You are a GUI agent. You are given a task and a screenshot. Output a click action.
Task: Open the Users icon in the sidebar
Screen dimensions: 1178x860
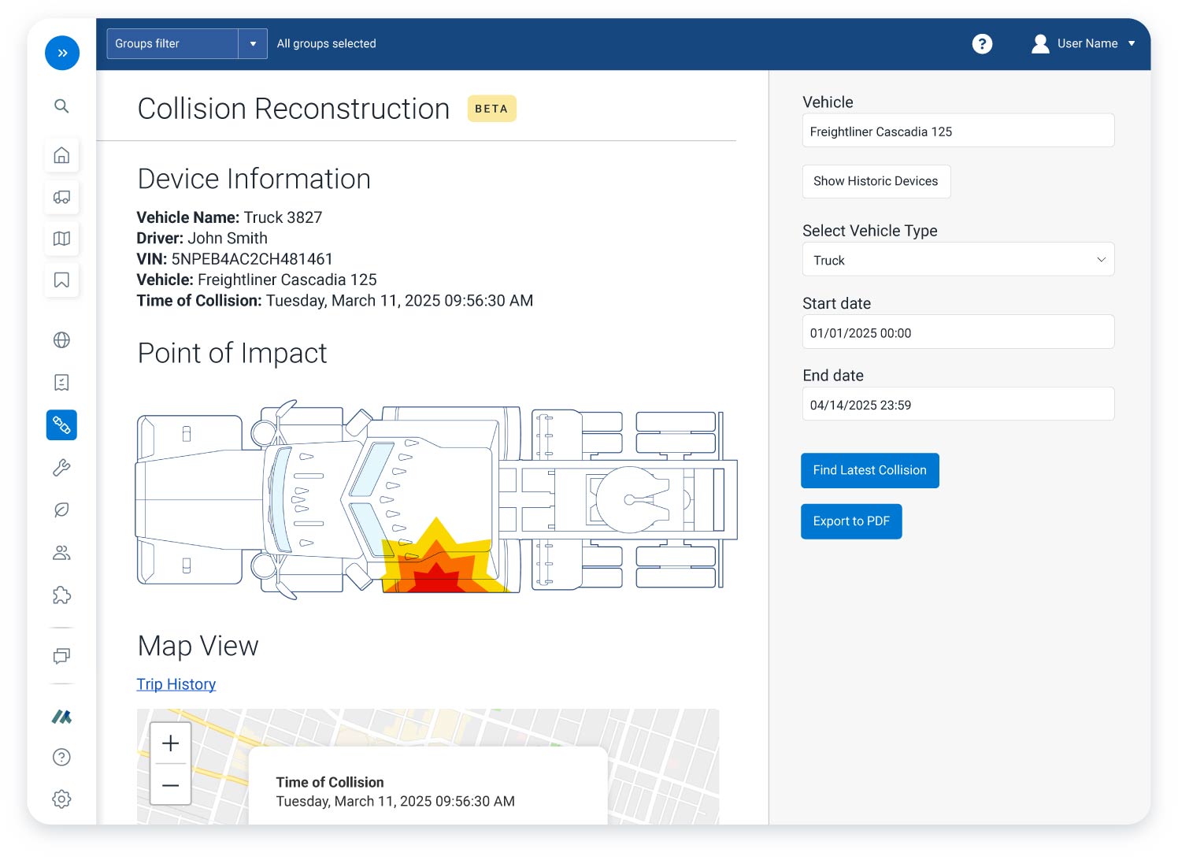(x=61, y=552)
